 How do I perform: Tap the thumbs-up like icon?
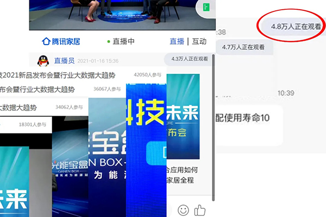coord(200,209)
